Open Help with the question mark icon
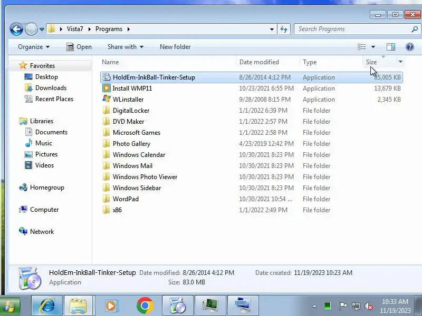 (x=410, y=47)
